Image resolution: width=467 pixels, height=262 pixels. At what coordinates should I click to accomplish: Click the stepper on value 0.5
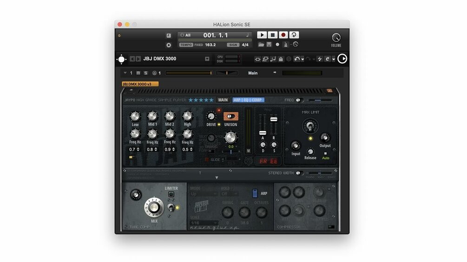(x=191, y=149)
